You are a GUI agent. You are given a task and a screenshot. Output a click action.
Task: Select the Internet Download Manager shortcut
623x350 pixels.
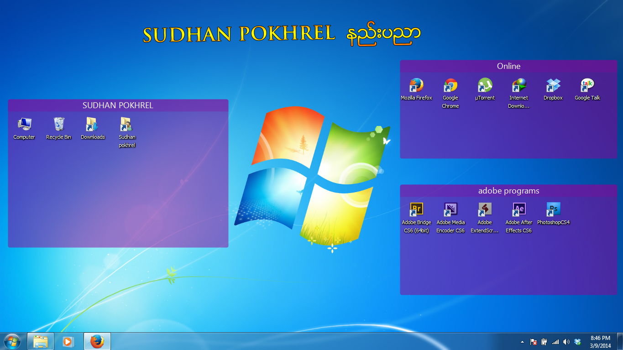[519, 93]
